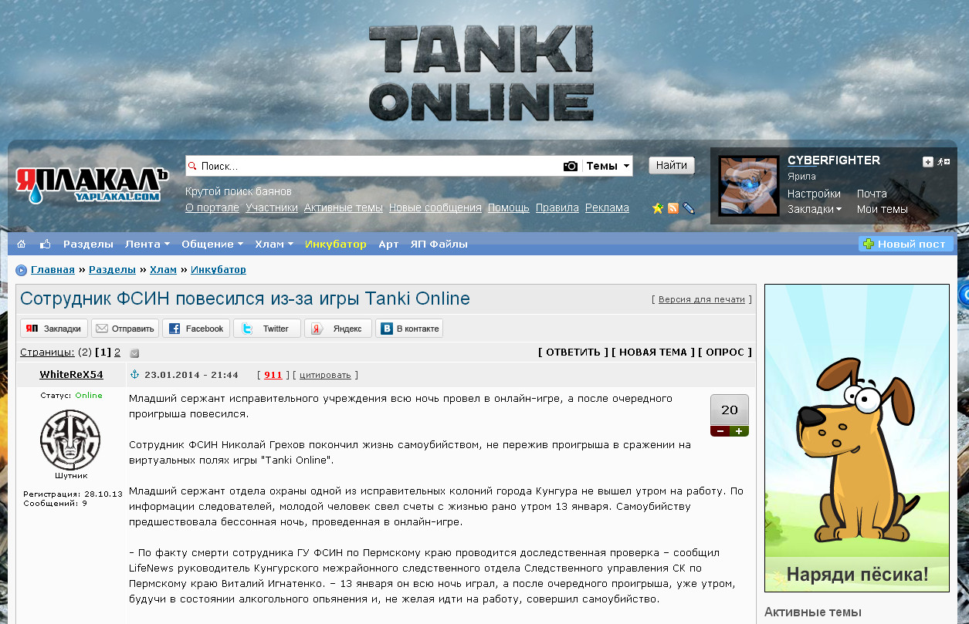Open Инкубатор in the navigation bar
969x624 pixels.
[x=336, y=244]
